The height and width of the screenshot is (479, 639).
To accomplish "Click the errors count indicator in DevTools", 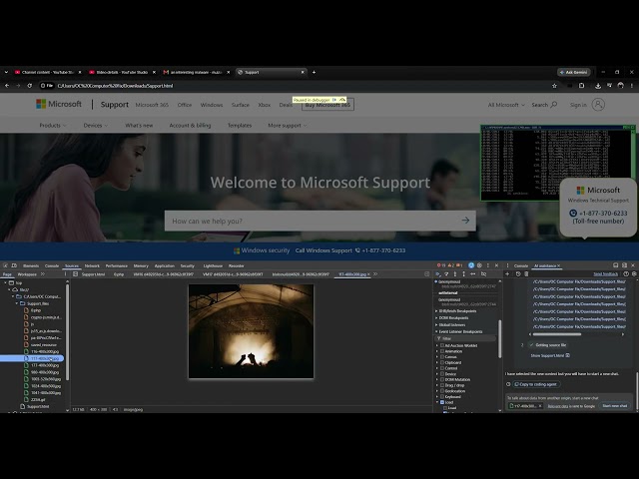I will click(x=441, y=265).
